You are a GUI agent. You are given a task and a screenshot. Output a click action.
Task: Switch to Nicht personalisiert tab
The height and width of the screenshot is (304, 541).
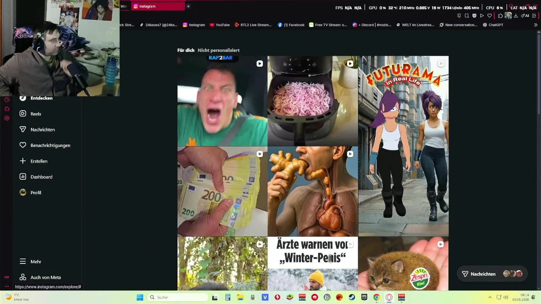tap(219, 50)
